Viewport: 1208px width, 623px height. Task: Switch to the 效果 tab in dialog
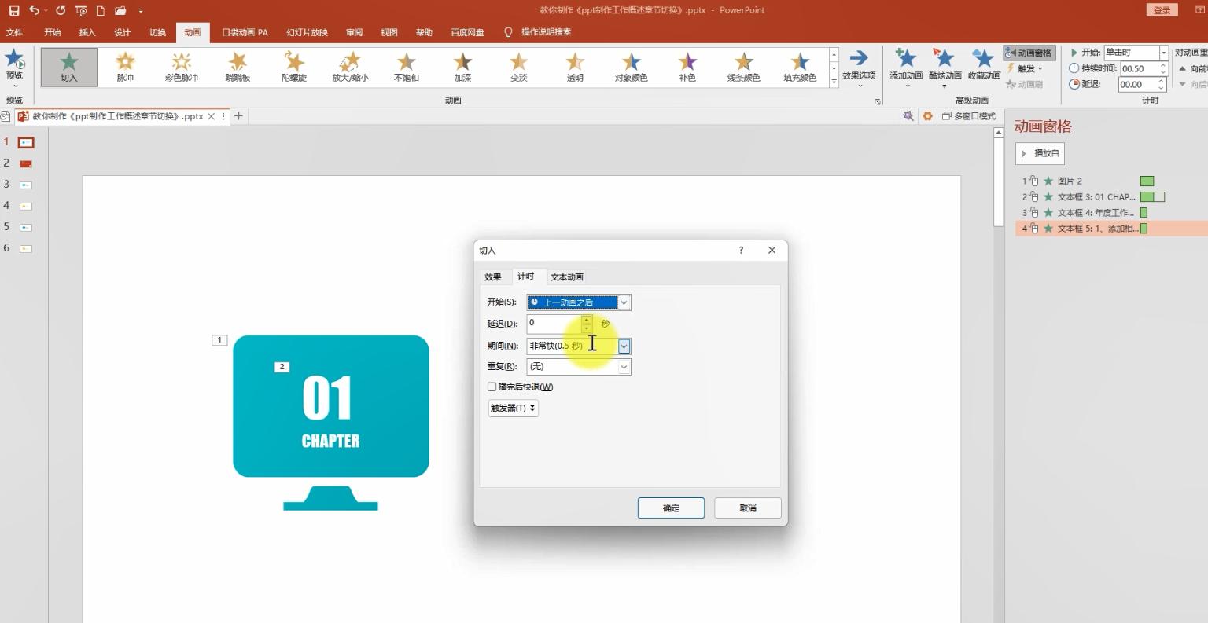click(x=493, y=277)
